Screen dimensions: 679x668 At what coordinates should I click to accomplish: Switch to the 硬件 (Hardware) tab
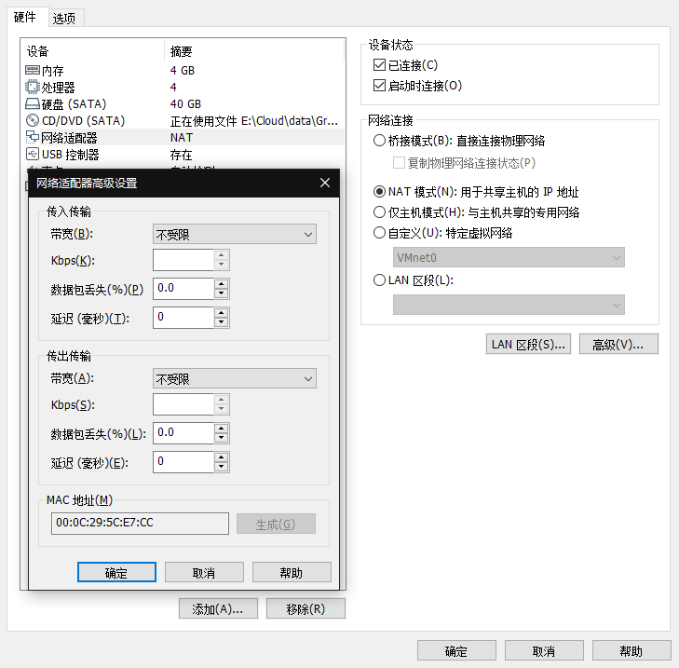[x=24, y=18]
